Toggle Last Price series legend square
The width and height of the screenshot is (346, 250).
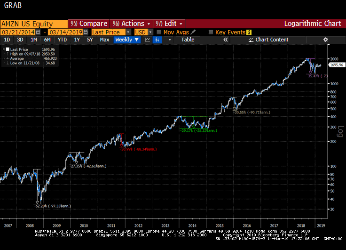(8, 49)
